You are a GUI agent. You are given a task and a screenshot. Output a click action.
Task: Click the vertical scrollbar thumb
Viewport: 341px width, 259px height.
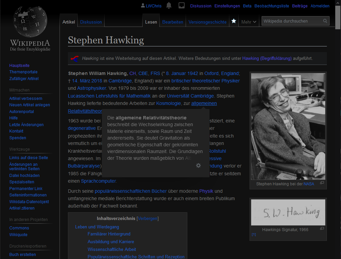click(x=338, y=17)
